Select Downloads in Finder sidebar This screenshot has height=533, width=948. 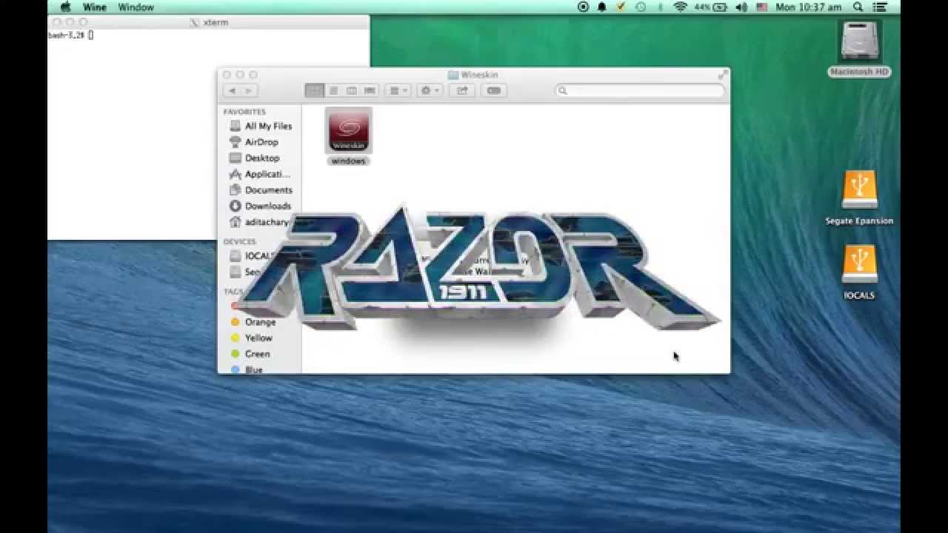pos(260,207)
